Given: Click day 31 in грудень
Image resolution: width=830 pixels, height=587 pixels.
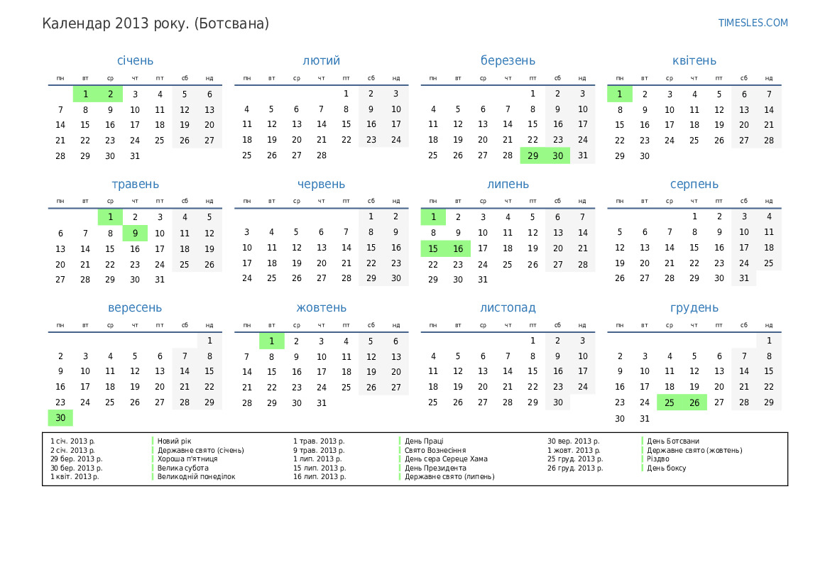Looking at the screenshot, I should coord(644,419).
